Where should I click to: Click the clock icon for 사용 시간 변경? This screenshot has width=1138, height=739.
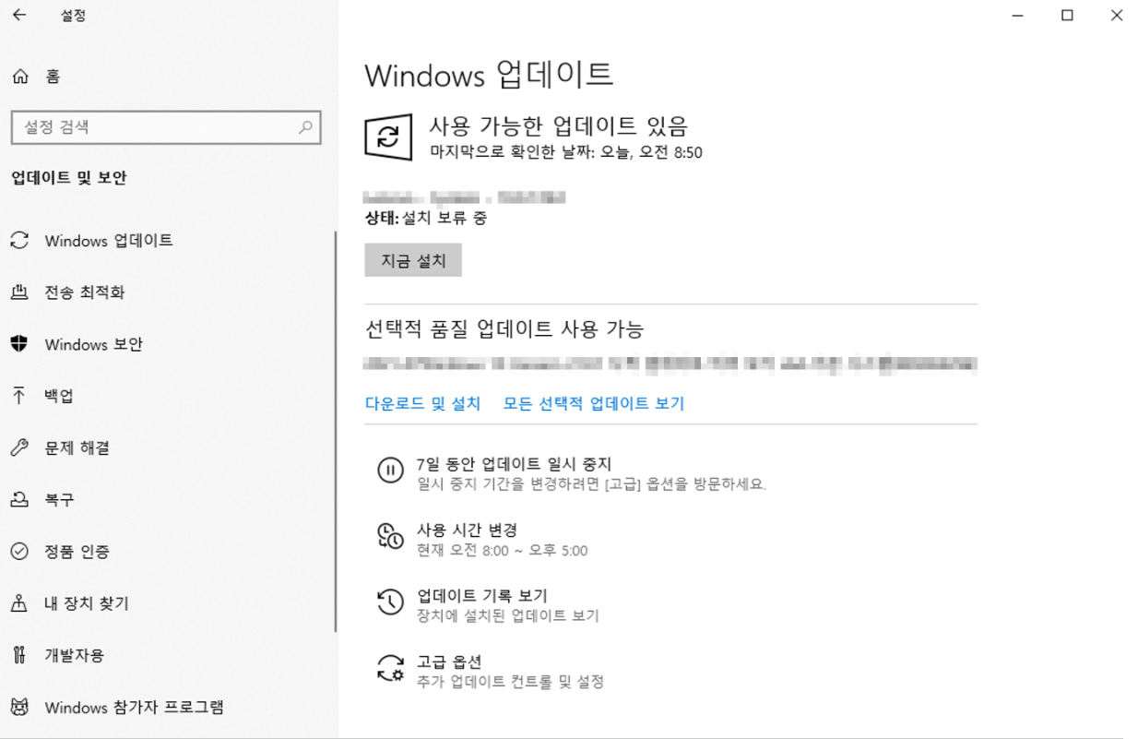pyautogui.click(x=390, y=536)
